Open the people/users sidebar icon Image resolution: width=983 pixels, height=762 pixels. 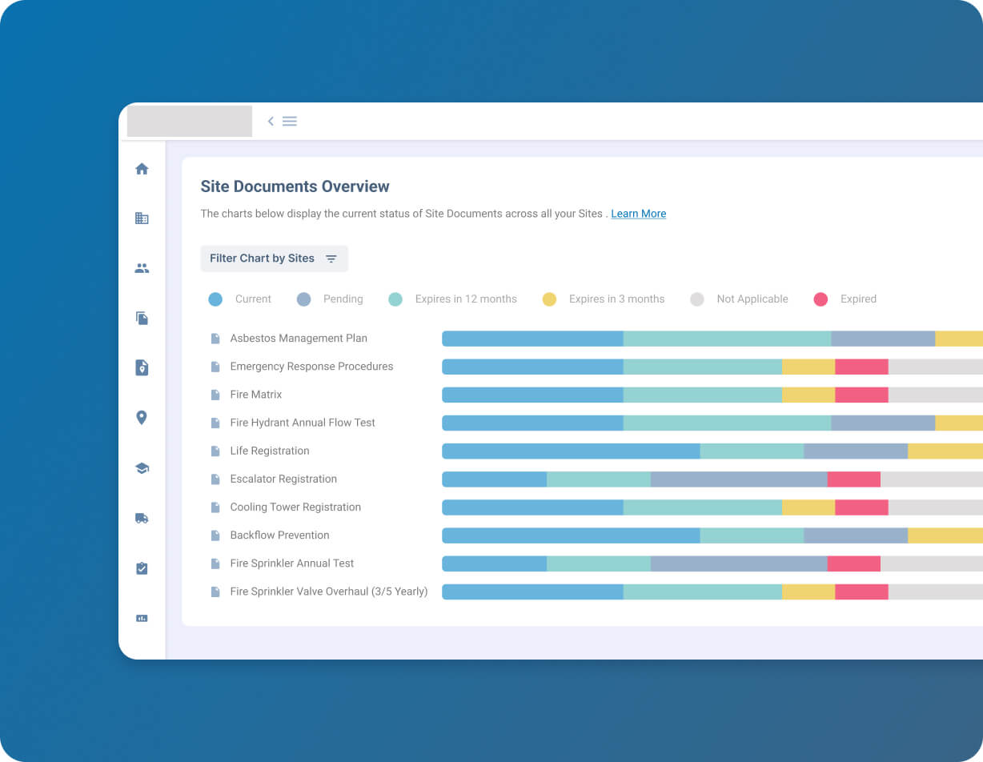pos(142,269)
